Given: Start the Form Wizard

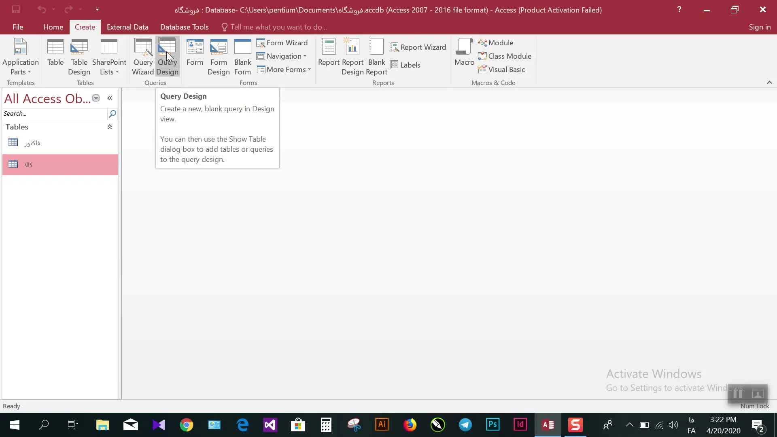Looking at the screenshot, I should point(282,43).
